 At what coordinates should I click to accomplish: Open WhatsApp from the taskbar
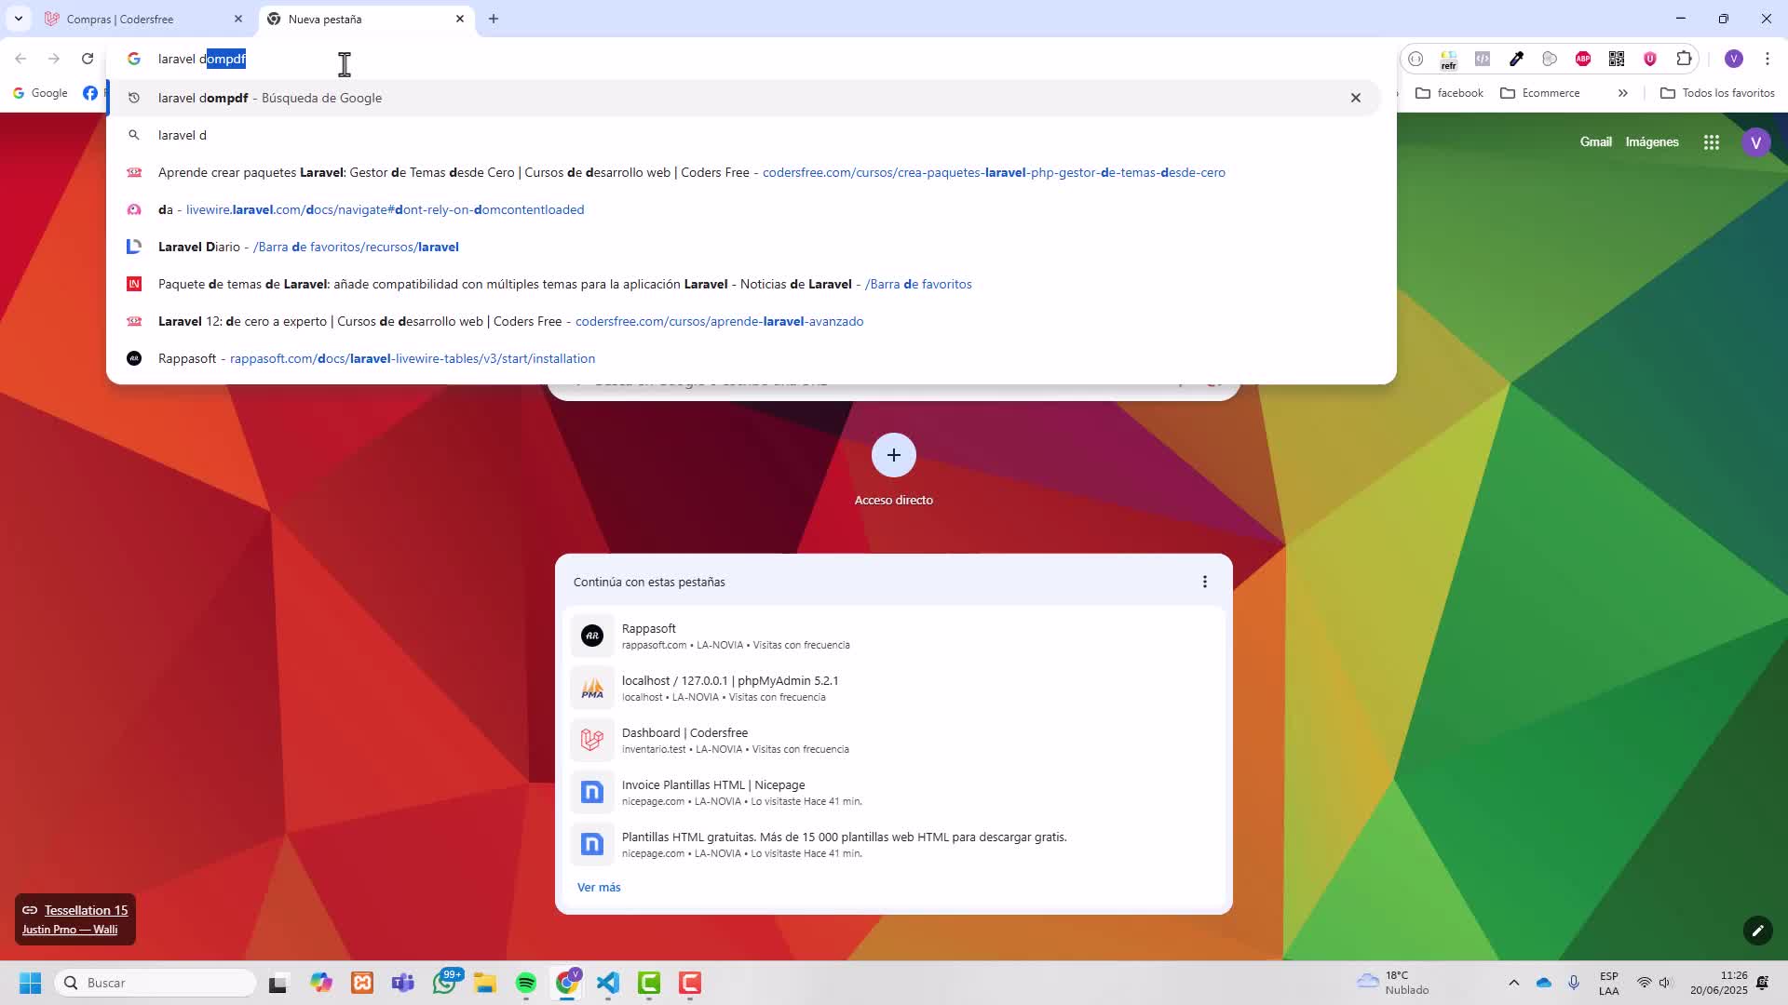(x=445, y=983)
